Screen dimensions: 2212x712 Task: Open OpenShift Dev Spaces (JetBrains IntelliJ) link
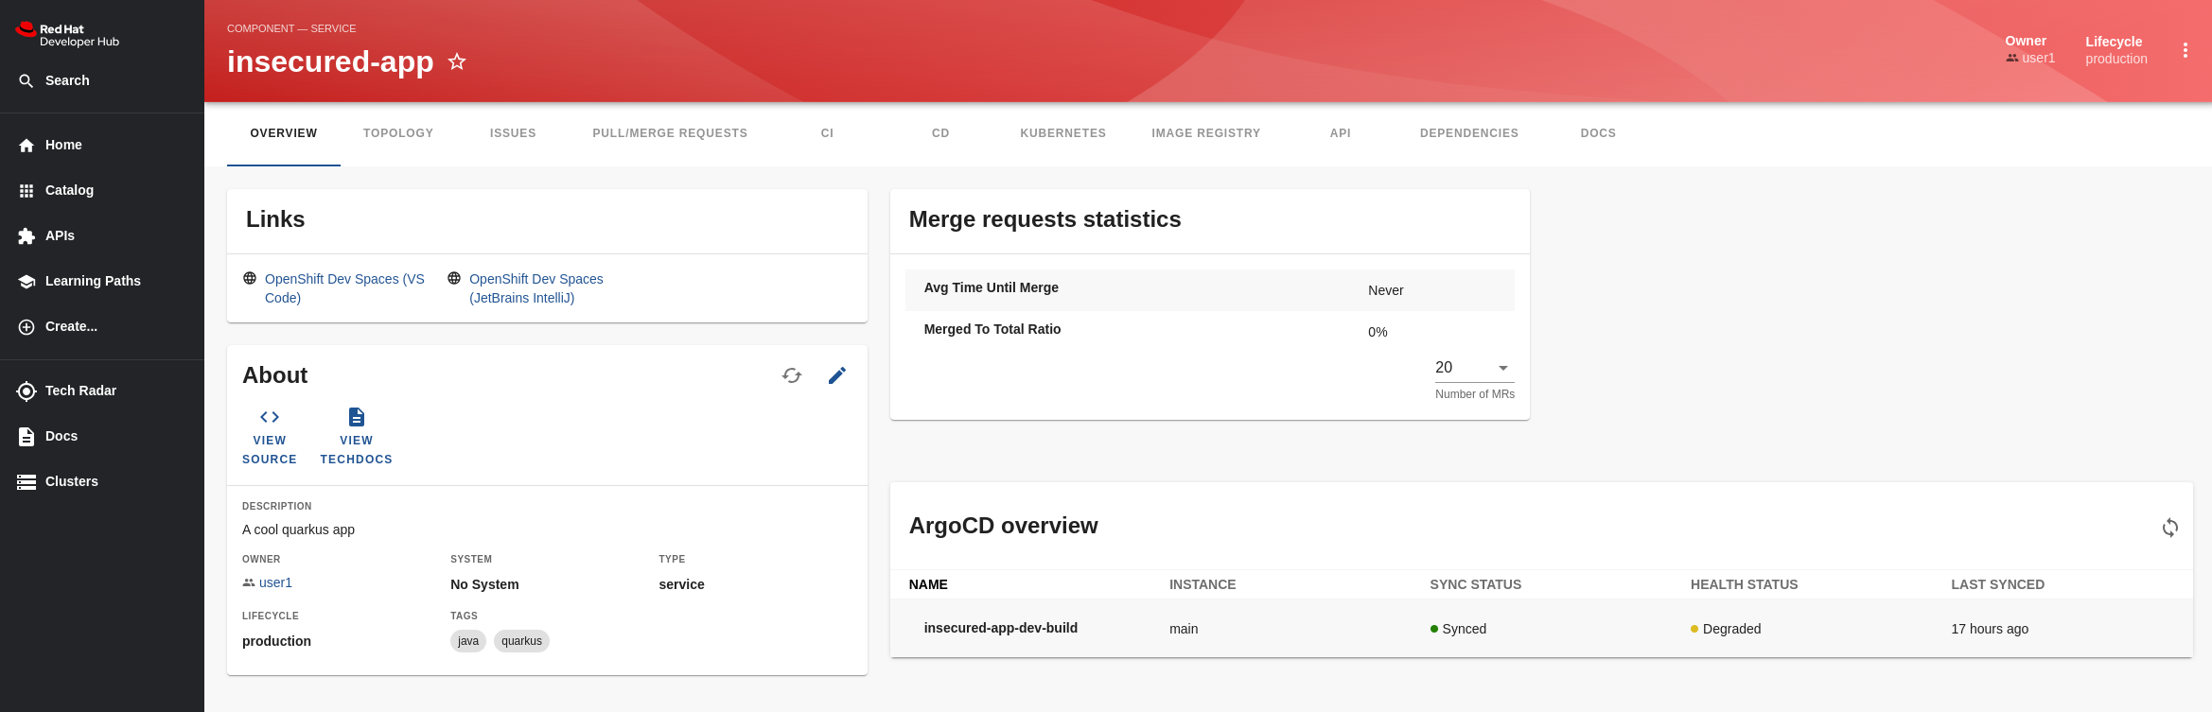[x=536, y=288]
